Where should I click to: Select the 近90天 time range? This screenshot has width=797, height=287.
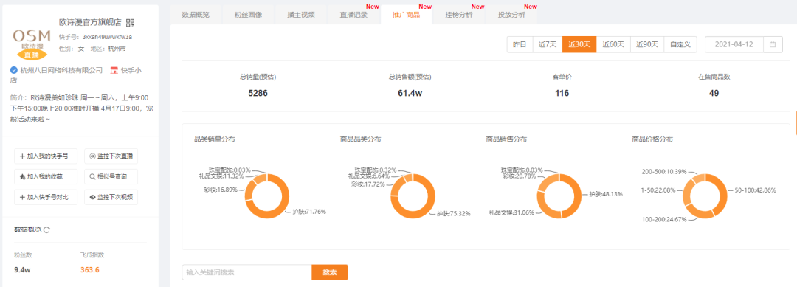tap(647, 45)
